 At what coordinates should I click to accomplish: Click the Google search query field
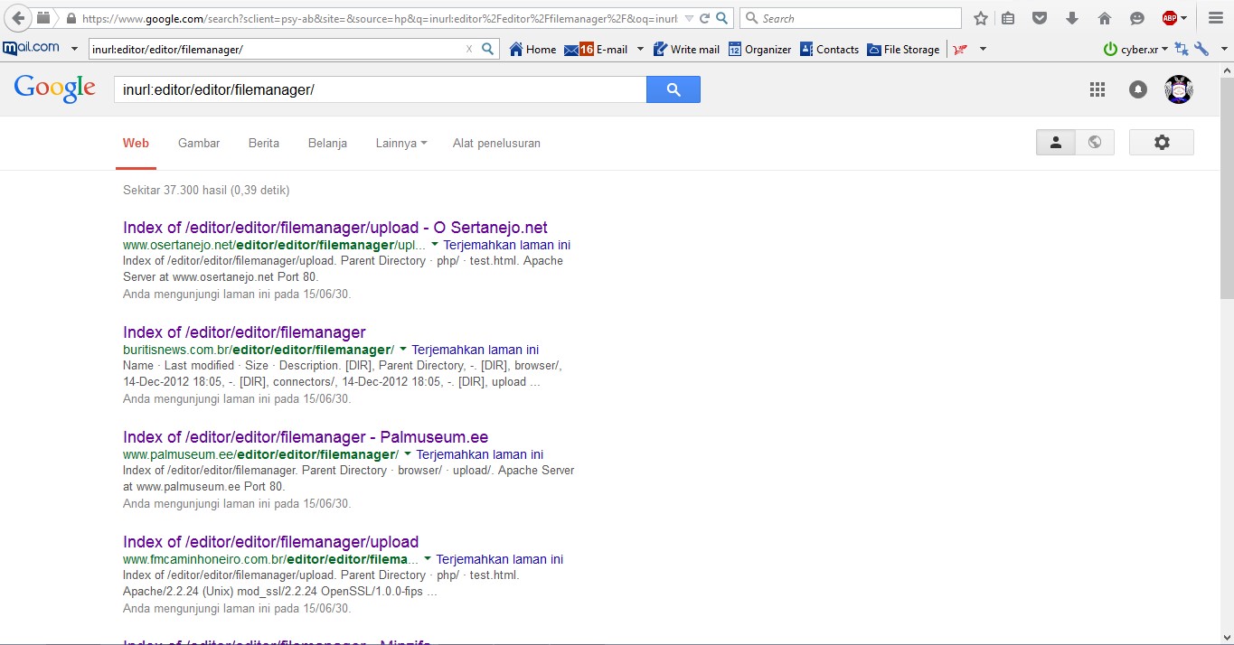tap(380, 89)
